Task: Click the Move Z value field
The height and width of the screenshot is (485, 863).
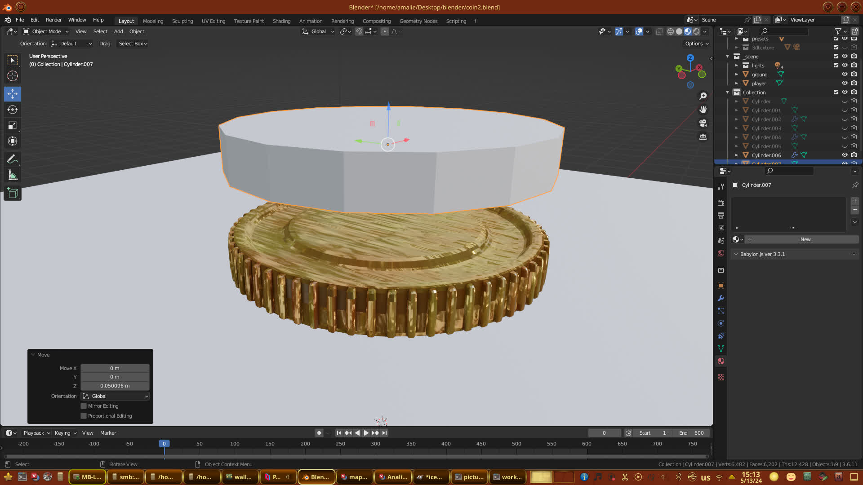Action: pos(115,386)
